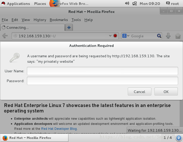Open the root user menu

tap(172, 4)
